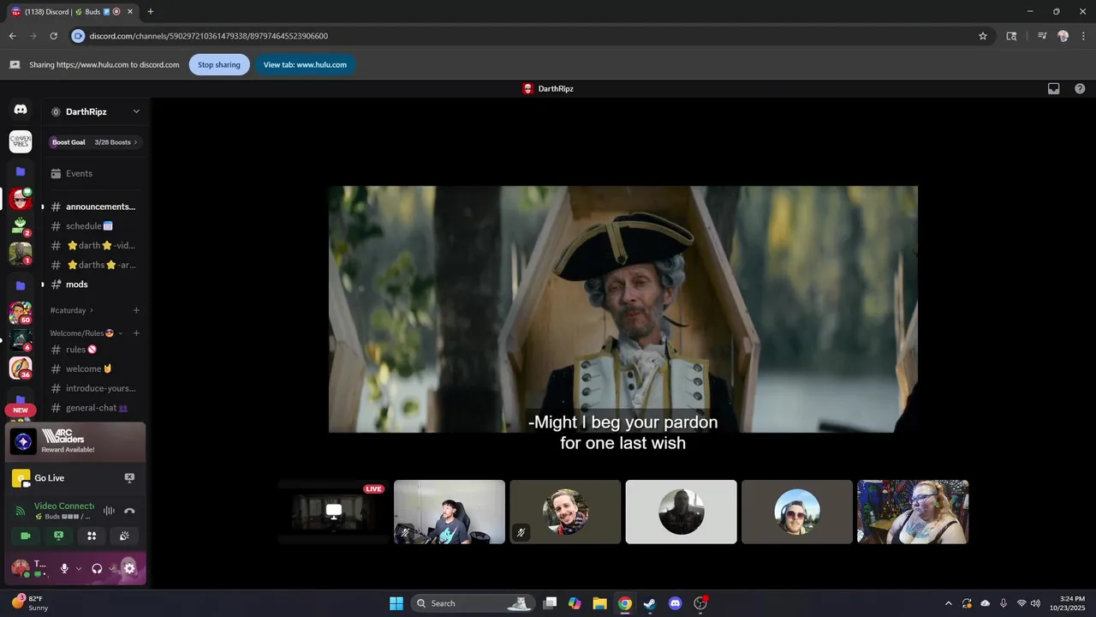Viewport: 1096px width, 617px height.
Task: Click the taskbar Search box
Action: pos(473,603)
